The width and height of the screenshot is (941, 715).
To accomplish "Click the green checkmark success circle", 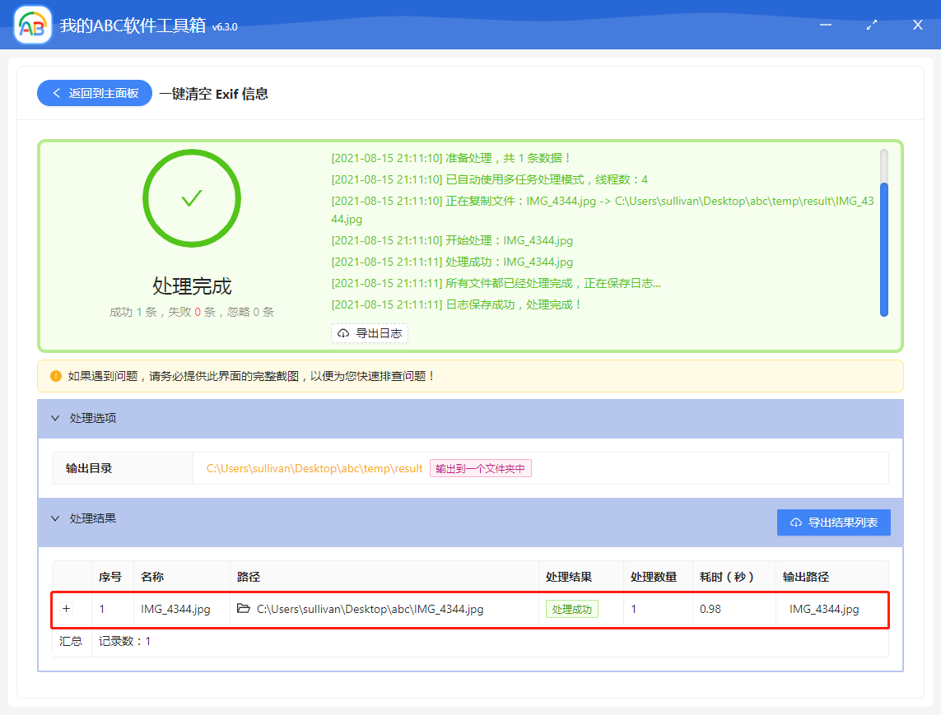I will pyautogui.click(x=192, y=198).
